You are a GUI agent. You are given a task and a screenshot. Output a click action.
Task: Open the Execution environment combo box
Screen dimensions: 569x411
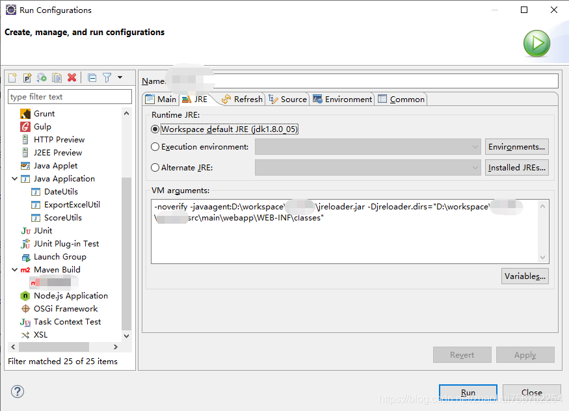pyautogui.click(x=368, y=147)
